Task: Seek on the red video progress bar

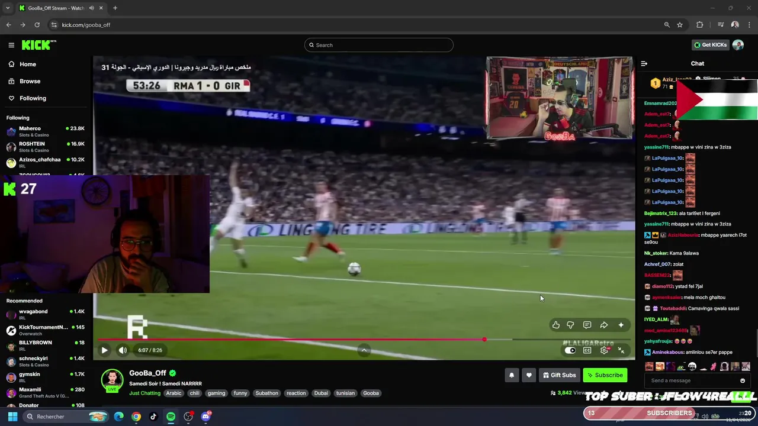Action: click(x=364, y=340)
